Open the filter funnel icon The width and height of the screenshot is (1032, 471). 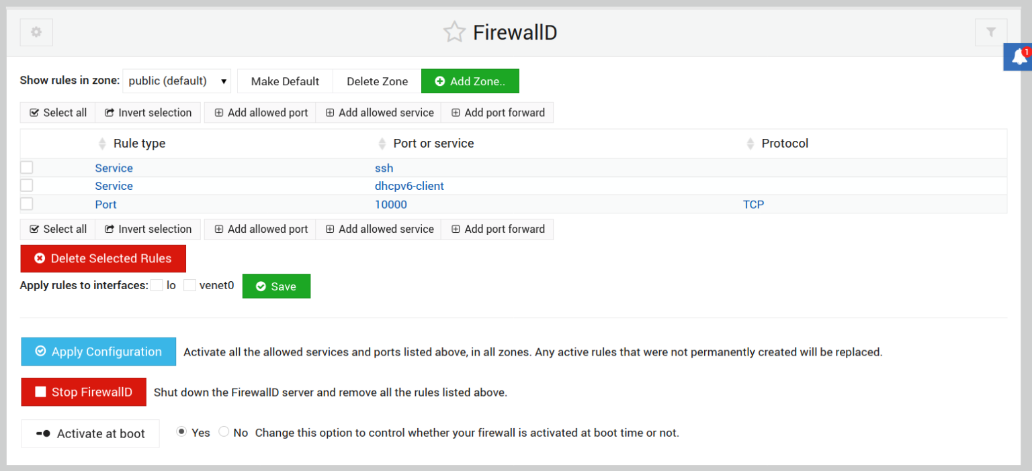tap(991, 32)
